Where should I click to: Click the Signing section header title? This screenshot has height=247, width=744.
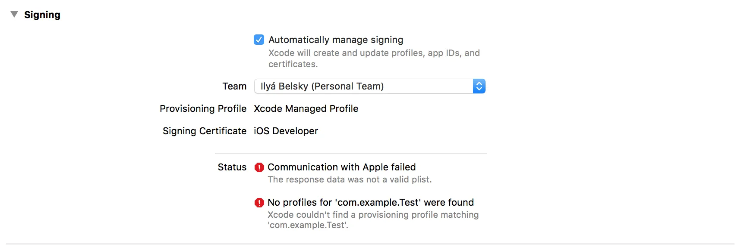point(42,15)
